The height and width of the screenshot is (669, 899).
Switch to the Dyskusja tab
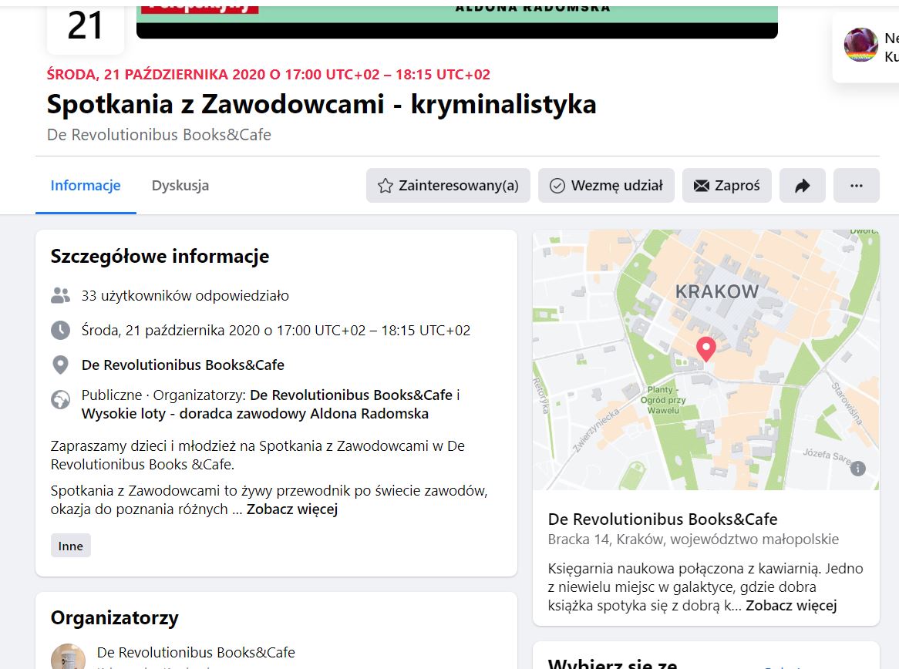180,186
